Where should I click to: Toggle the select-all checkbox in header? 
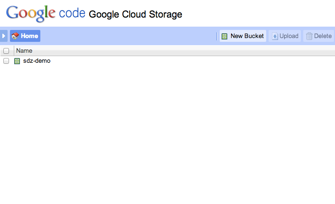pyautogui.click(x=6, y=51)
